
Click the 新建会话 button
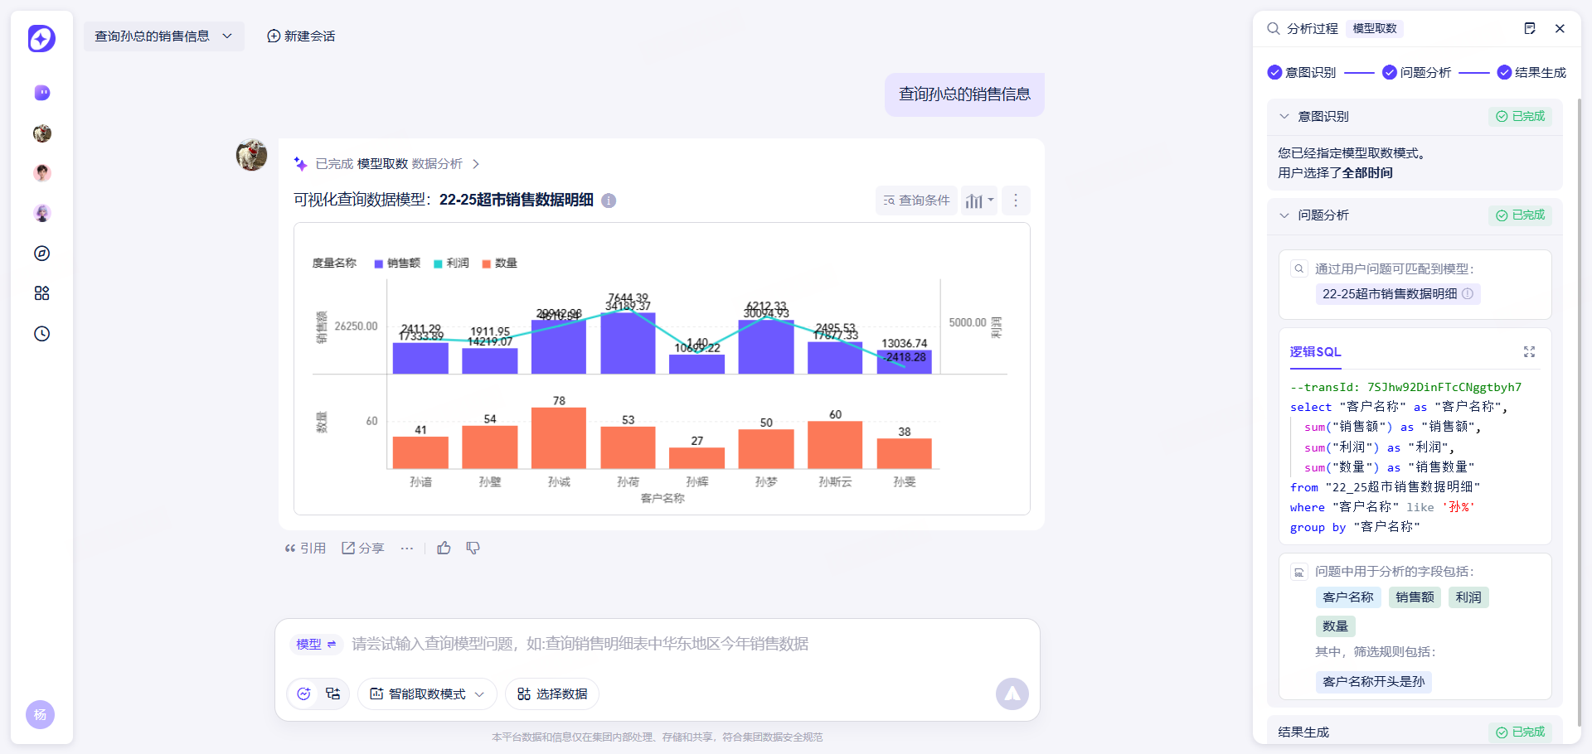pyautogui.click(x=301, y=36)
